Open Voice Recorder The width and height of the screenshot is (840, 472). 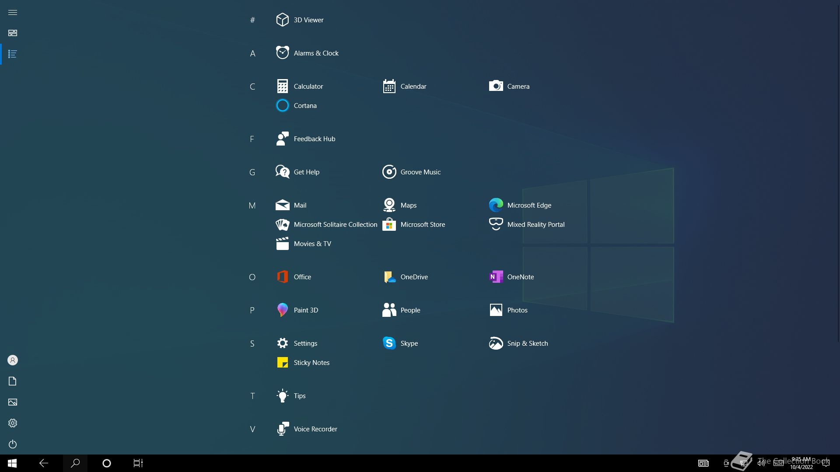[x=307, y=429]
